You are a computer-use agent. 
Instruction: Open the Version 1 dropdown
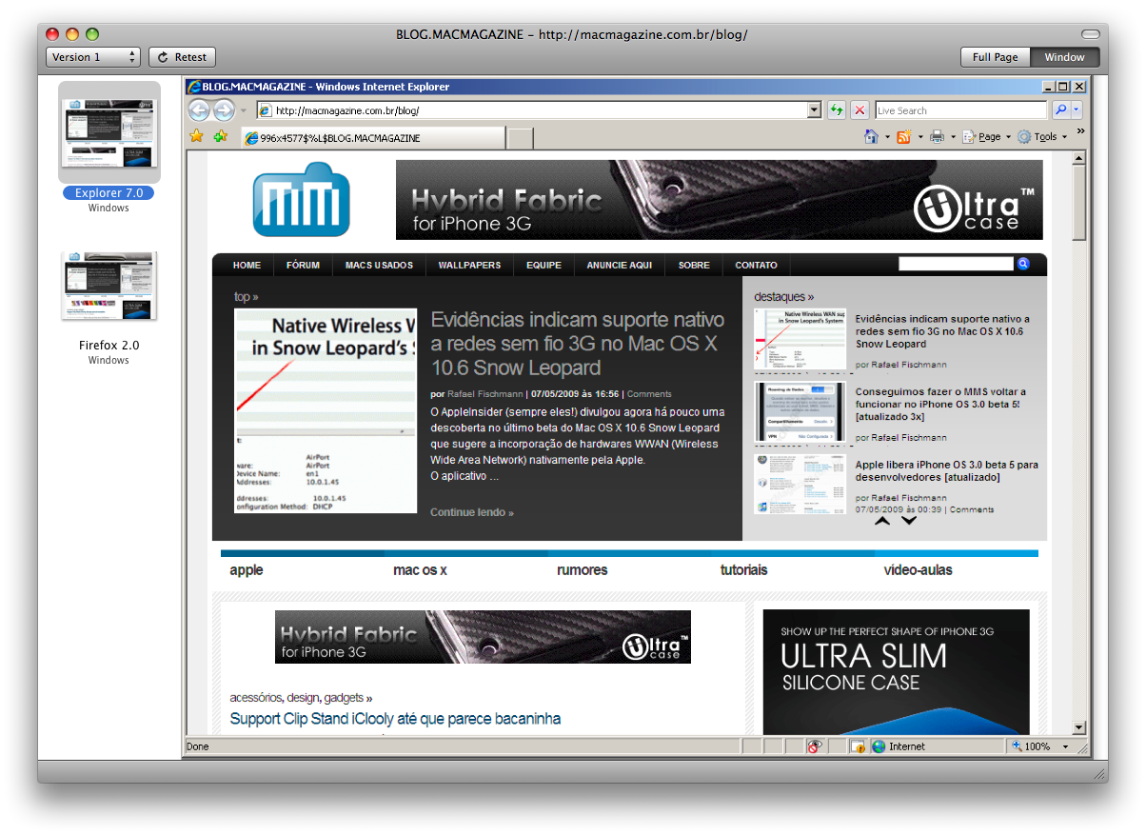[93, 57]
